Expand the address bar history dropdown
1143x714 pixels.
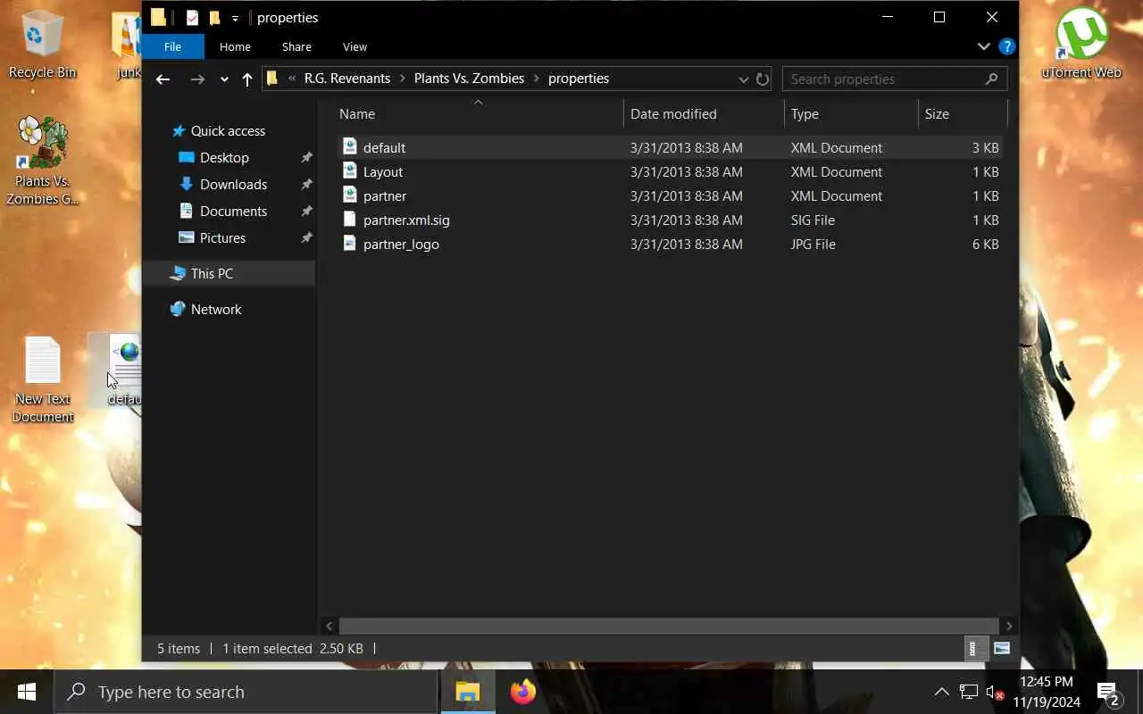(743, 79)
